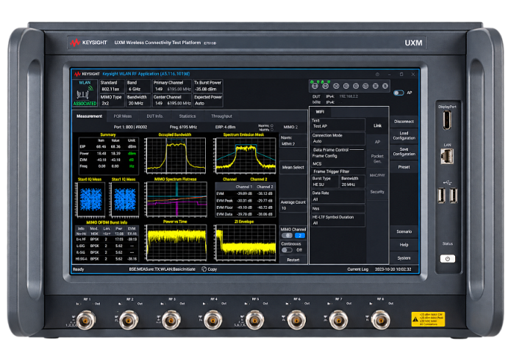Image resolution: width=511 pixels, height=353 pixels.
Task: Open the Center Channel 149 field
Action: coord(172,101)
